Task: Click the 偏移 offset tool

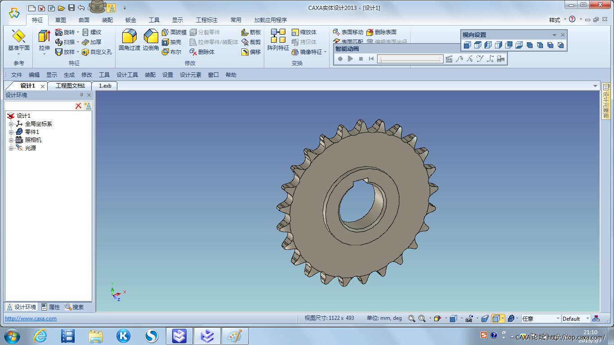Action: pos(251,52)
